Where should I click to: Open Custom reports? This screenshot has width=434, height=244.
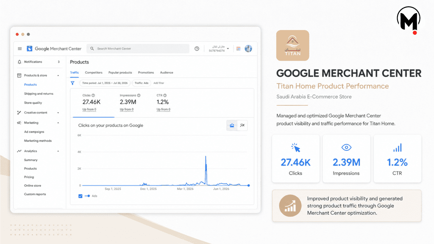coord(35,194)
